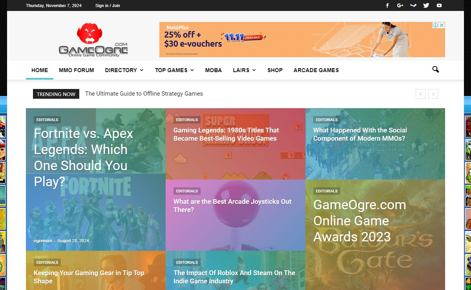Open trending article Offline Strategy Games guide
Image resolution: width=471 pixels, height=290 pixels.
tap(144, 94)
